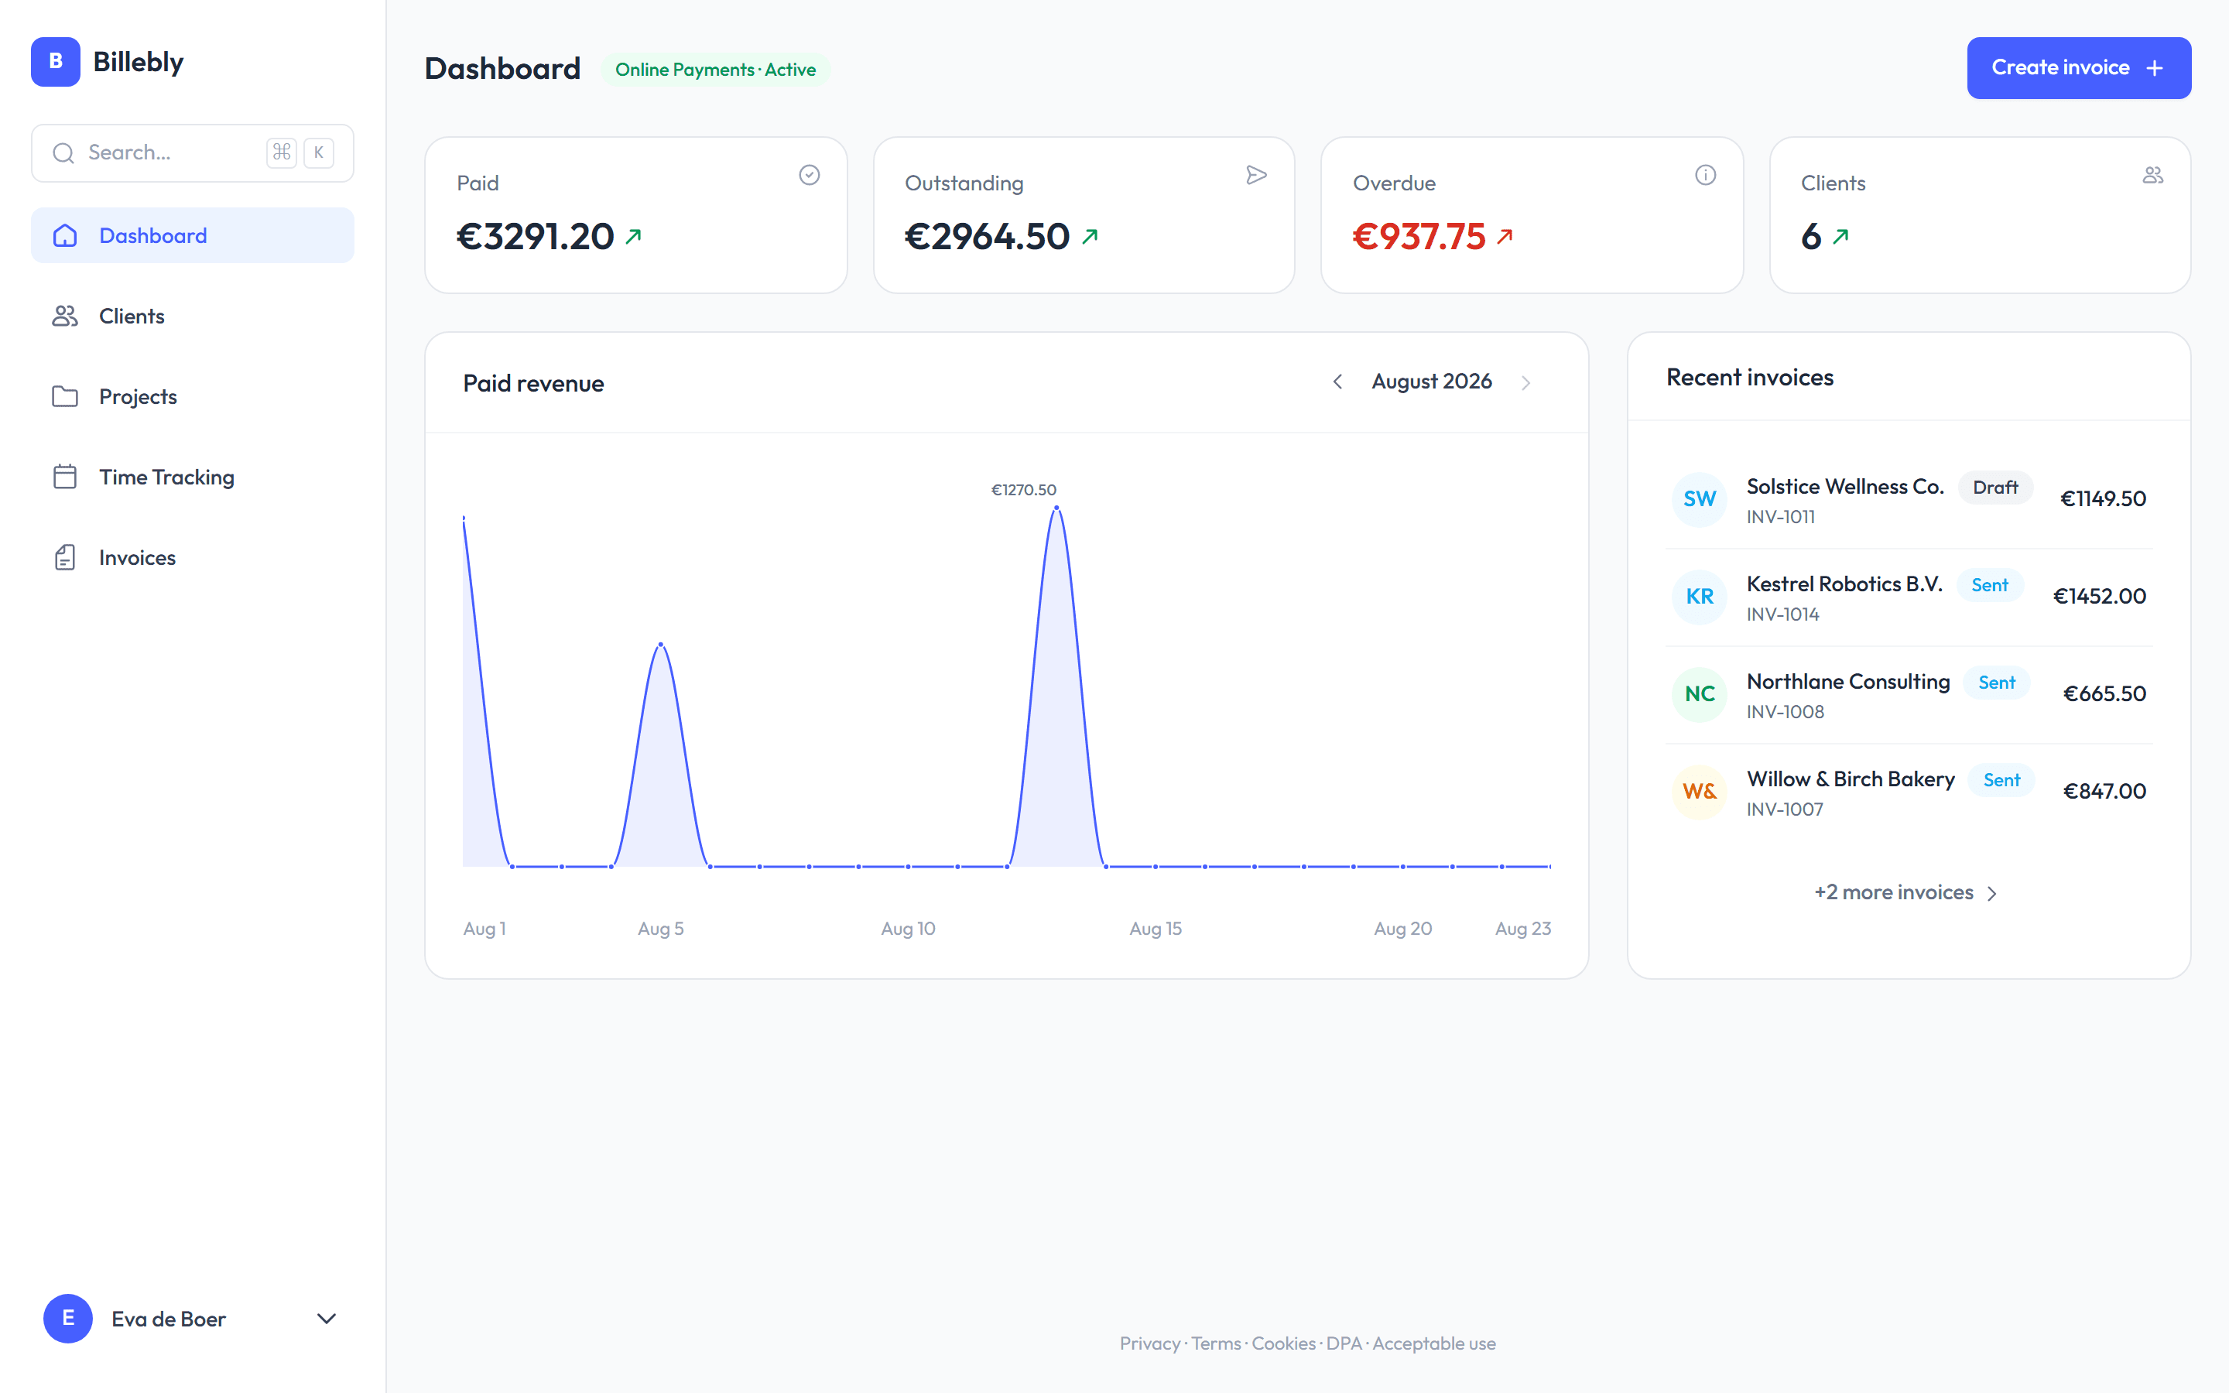Select the €1270.50 peak chart point
Image resolution: width=2229 pixels, height=1393 pixels.
point(1056,508)
